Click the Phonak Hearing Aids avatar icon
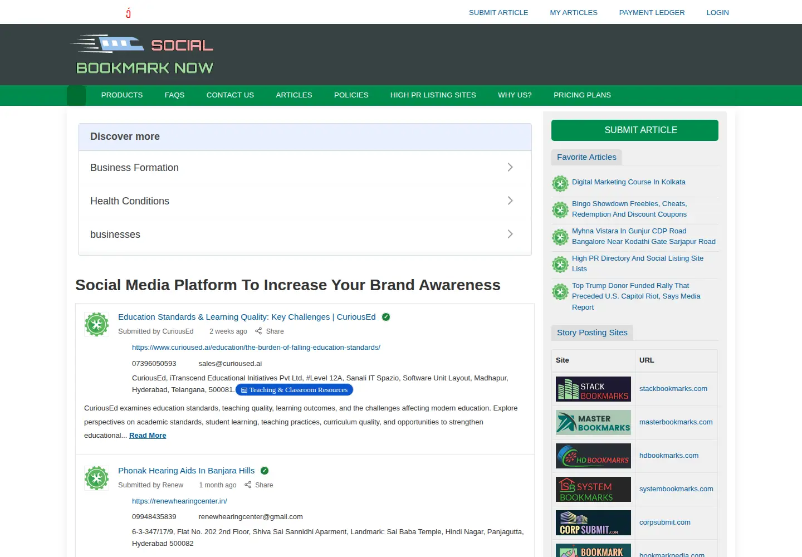Image resolution: width=802 pixels, height=557 pixels. pyautogui.click(x=97, y=478)
